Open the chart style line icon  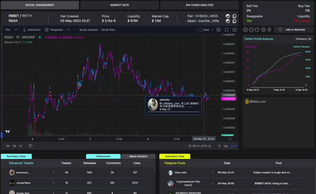tap(16, 30)
